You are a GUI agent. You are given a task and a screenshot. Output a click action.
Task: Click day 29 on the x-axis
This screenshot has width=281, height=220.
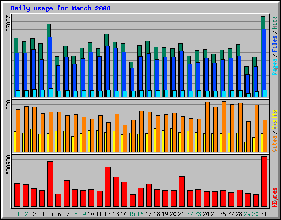pos(247,214)
